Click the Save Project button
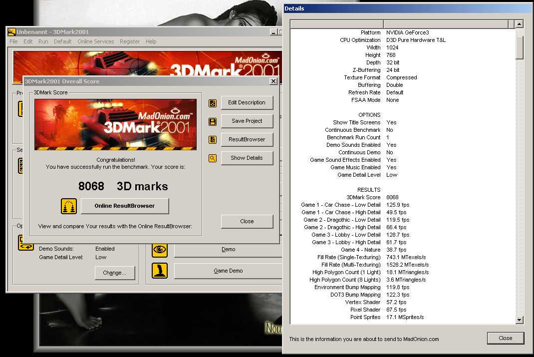This screenshot has width=534, height=357. [247, 121]
